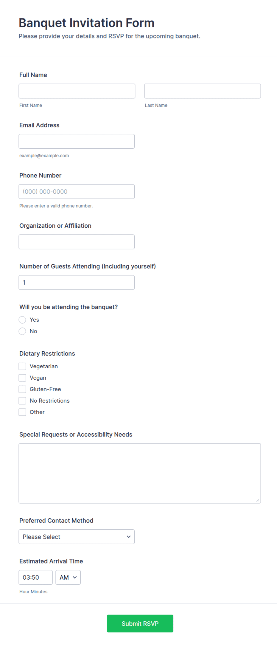Open the AM/PM selector dropdown

[68, 577]
